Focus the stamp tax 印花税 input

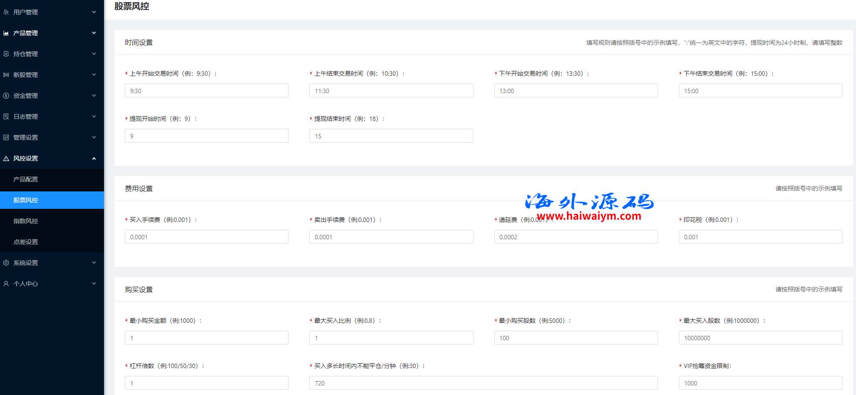point(760,237)
